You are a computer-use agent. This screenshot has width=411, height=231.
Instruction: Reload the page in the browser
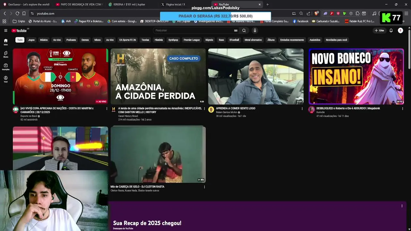pyautogui.click(x=17, y=13)
